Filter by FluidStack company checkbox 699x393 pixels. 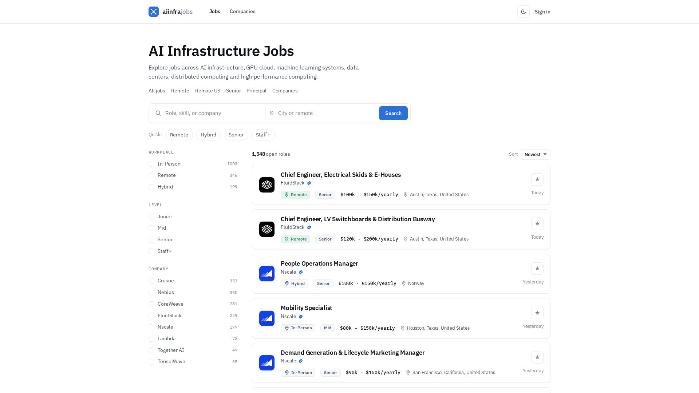(151, 316)
